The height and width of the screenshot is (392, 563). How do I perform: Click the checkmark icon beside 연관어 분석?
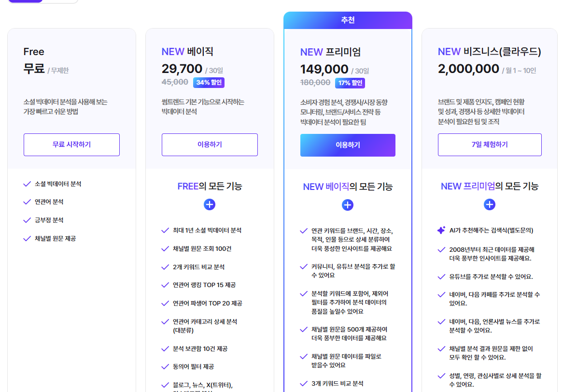point(26,202)
